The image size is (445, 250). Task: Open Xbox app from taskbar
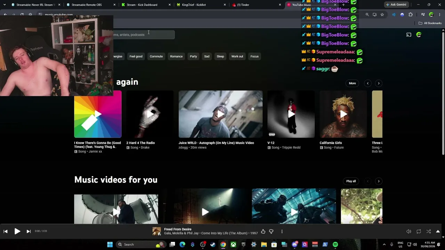pyautogui.click(x=233, y=244)
